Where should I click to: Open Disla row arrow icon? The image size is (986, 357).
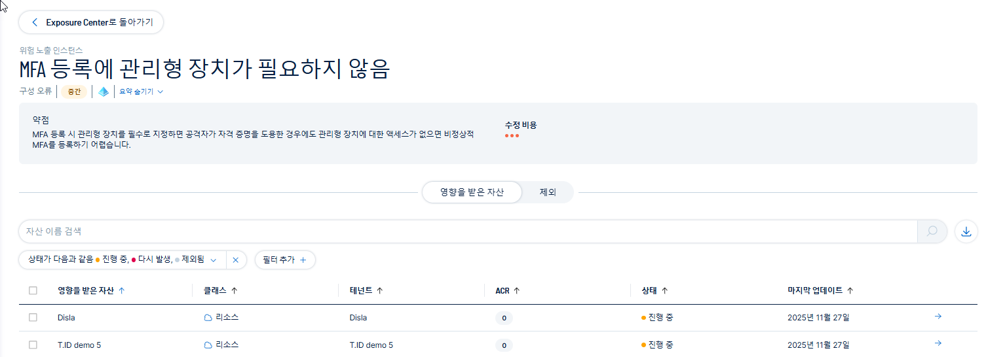pos(938,317)
